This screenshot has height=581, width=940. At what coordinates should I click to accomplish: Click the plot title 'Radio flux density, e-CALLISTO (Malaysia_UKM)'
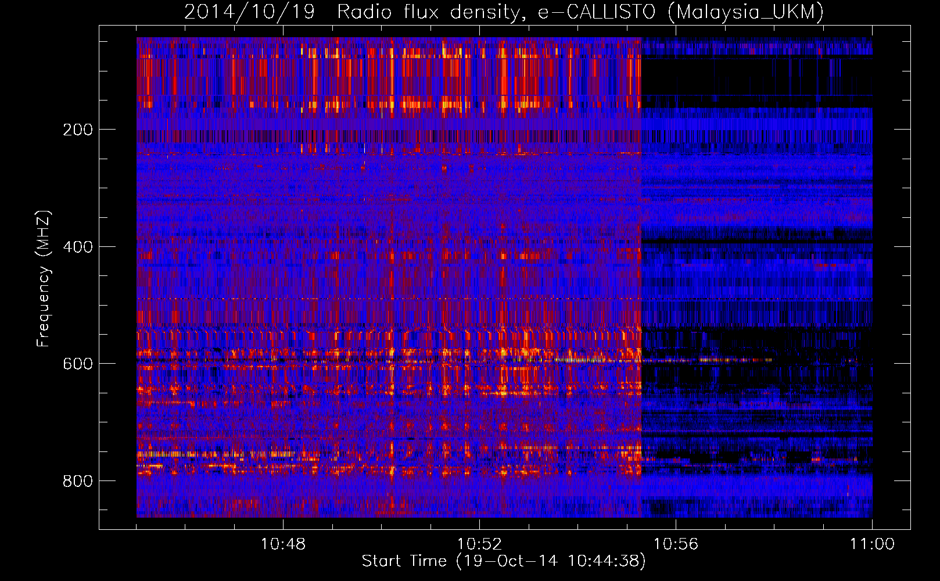coord(580,12)
